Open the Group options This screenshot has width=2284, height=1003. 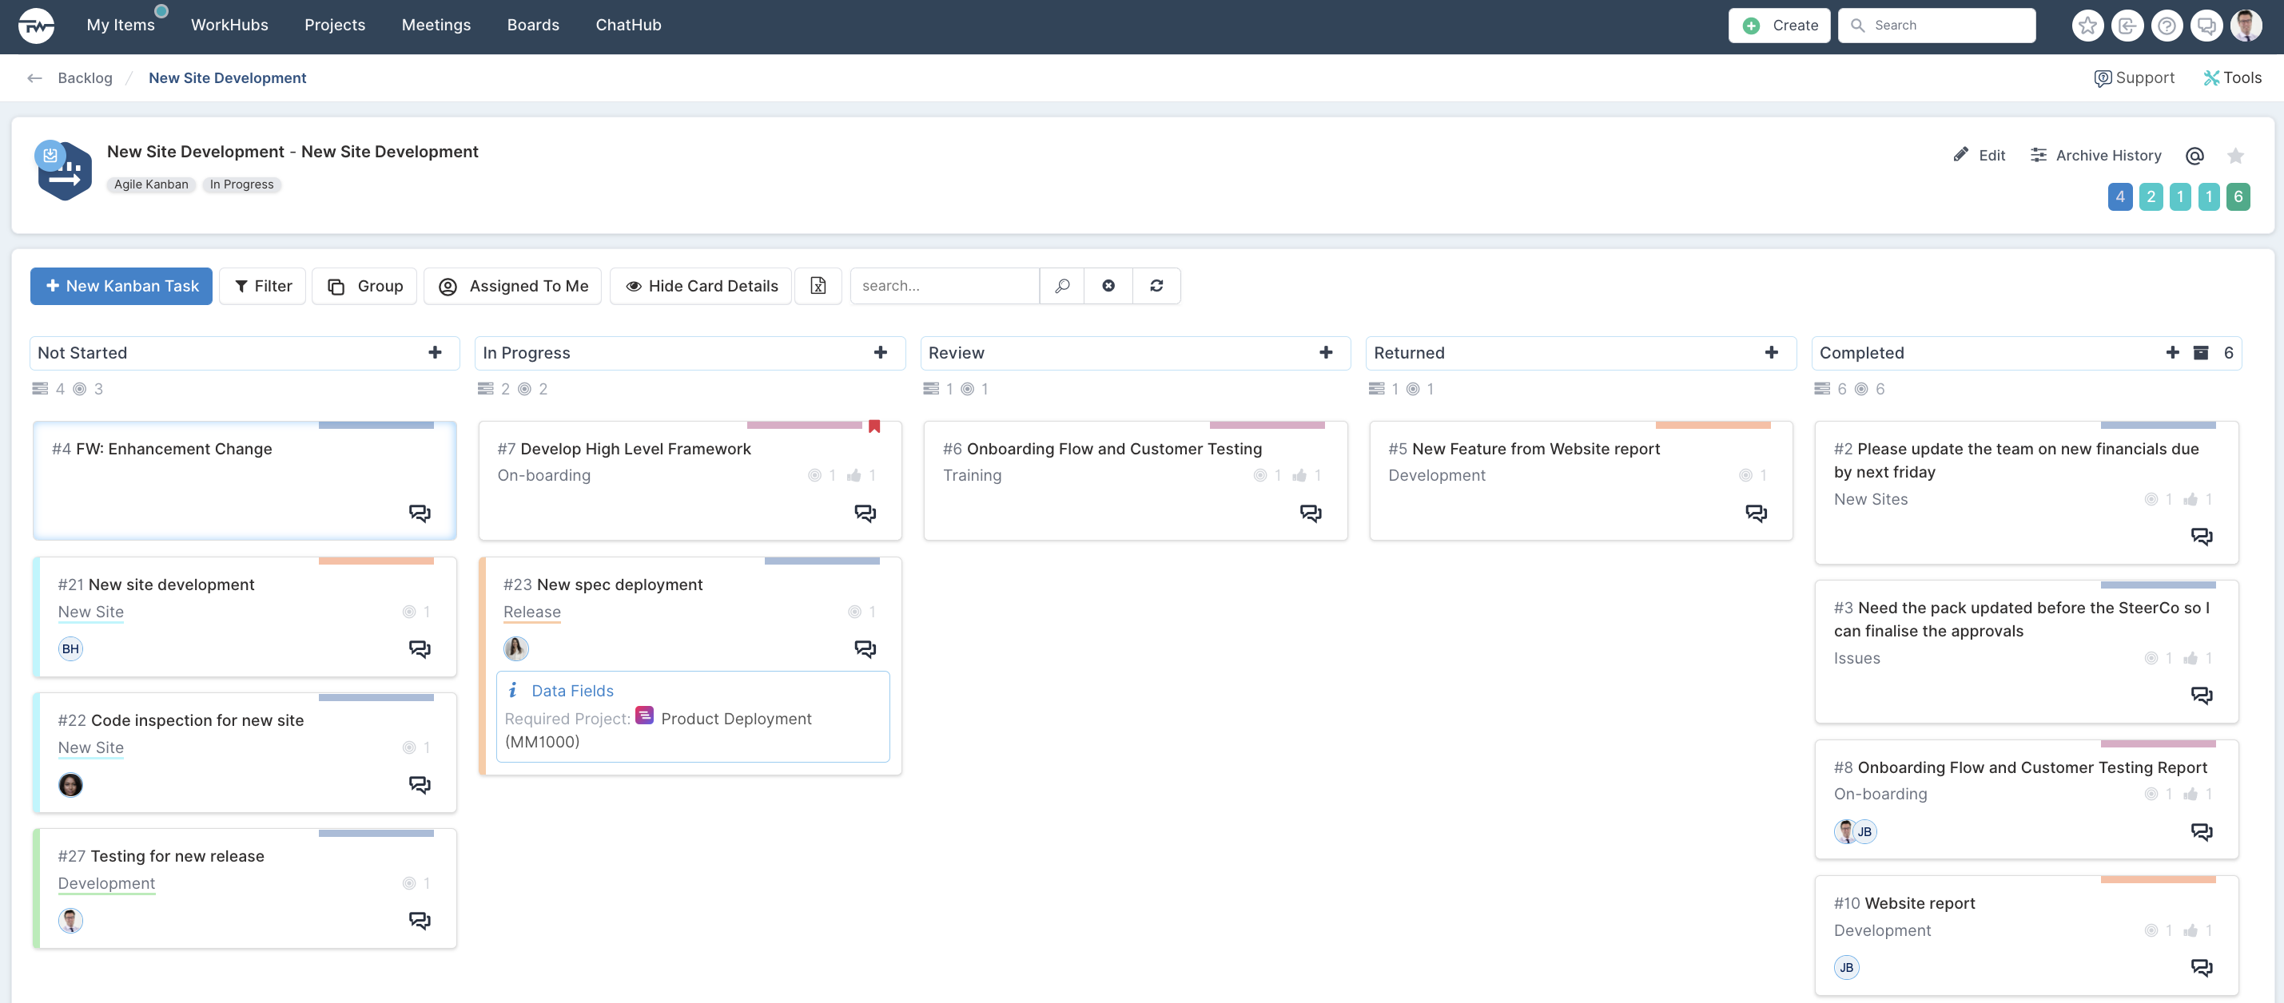pos(364,286)
